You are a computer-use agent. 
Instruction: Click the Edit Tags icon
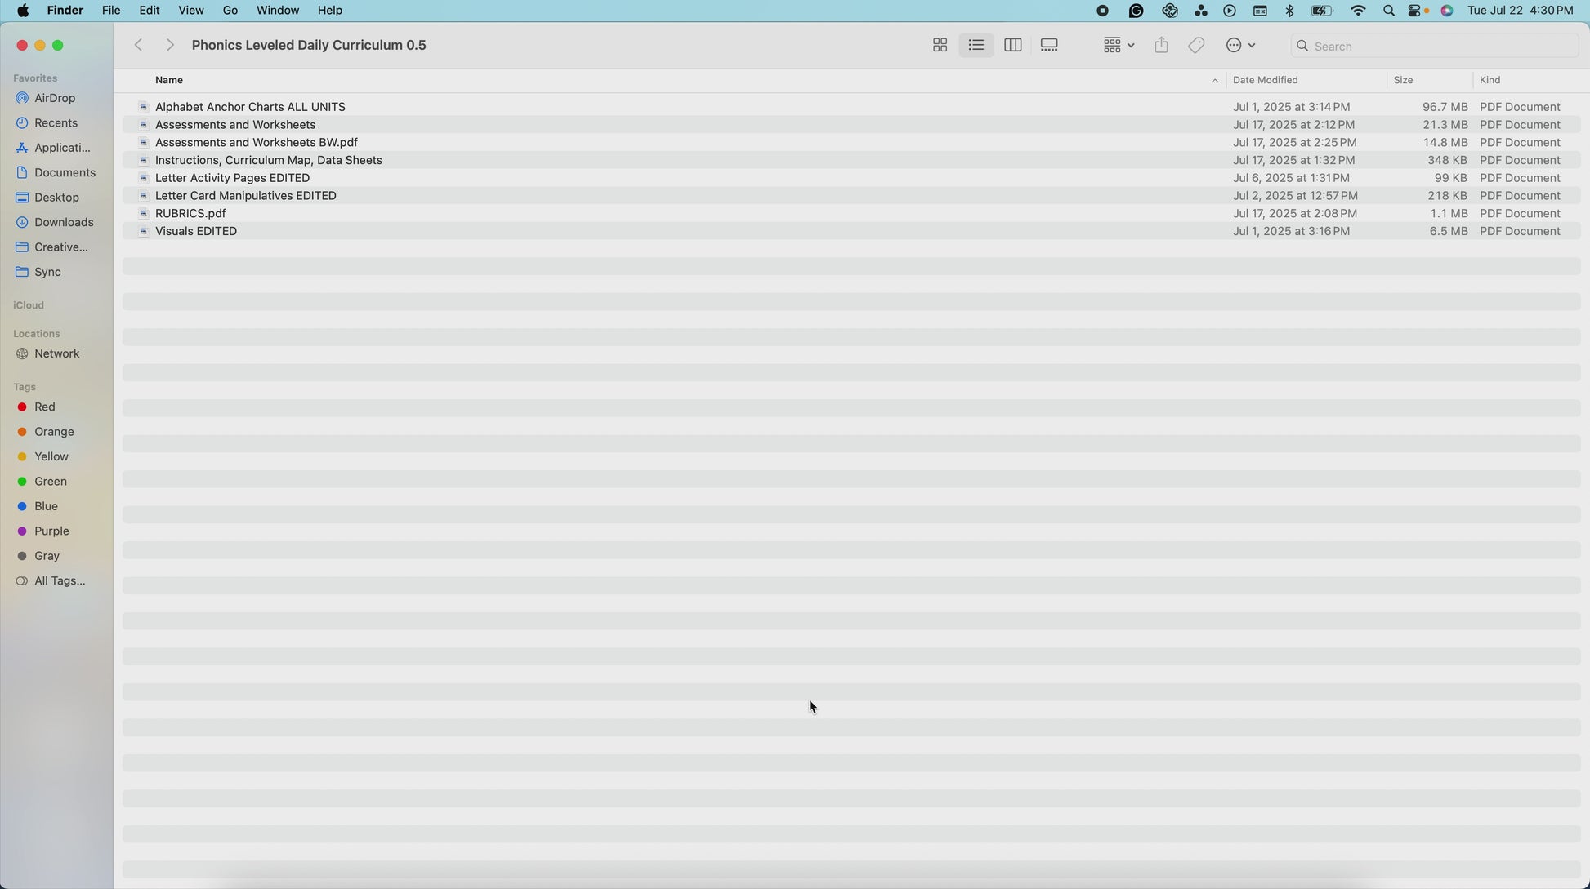click(x=1196, y=46)
